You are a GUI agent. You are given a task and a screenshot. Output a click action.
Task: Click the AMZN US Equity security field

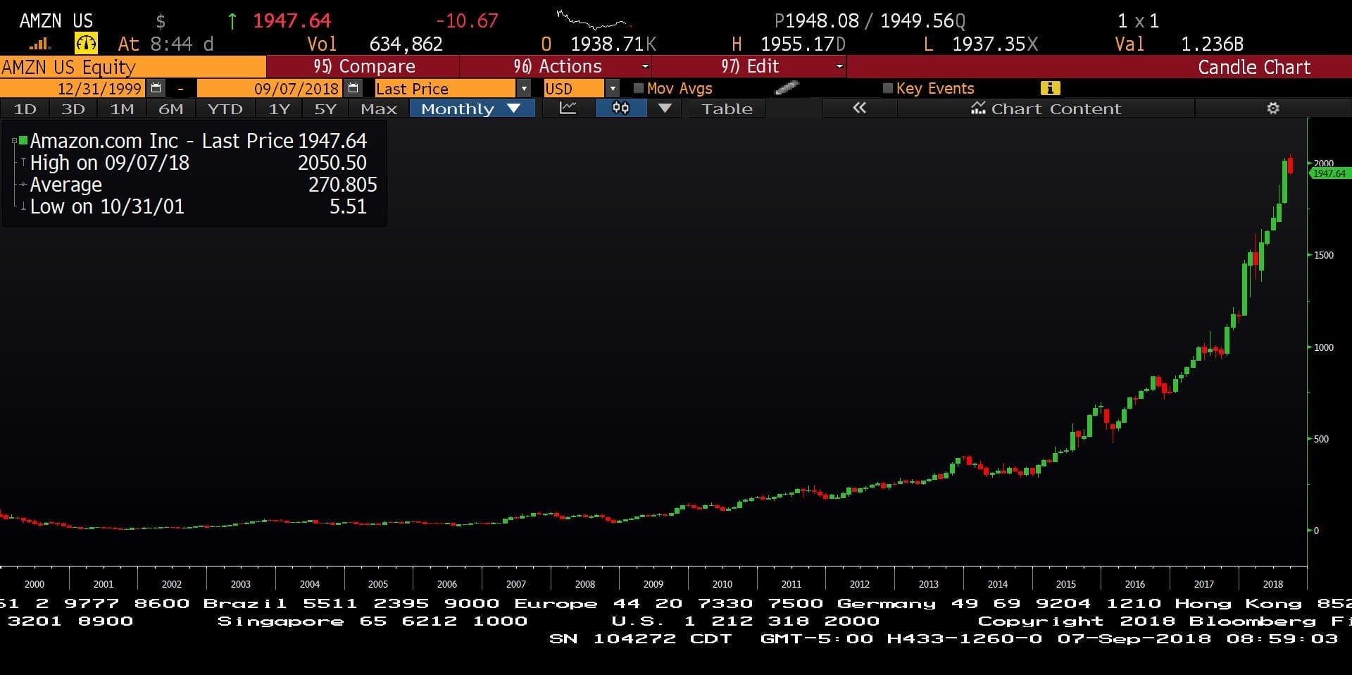133,67
